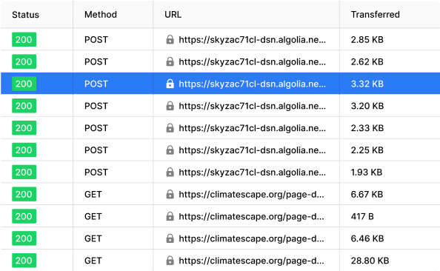This screenshot has width=440, height=271.
Task: Click the lock icon on 6.67 KB row
Action: [170, 194]
